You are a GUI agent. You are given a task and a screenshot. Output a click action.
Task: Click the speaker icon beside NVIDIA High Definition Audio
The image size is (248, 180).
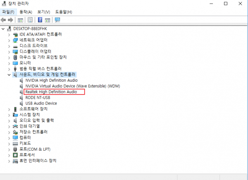coord(21,81)
